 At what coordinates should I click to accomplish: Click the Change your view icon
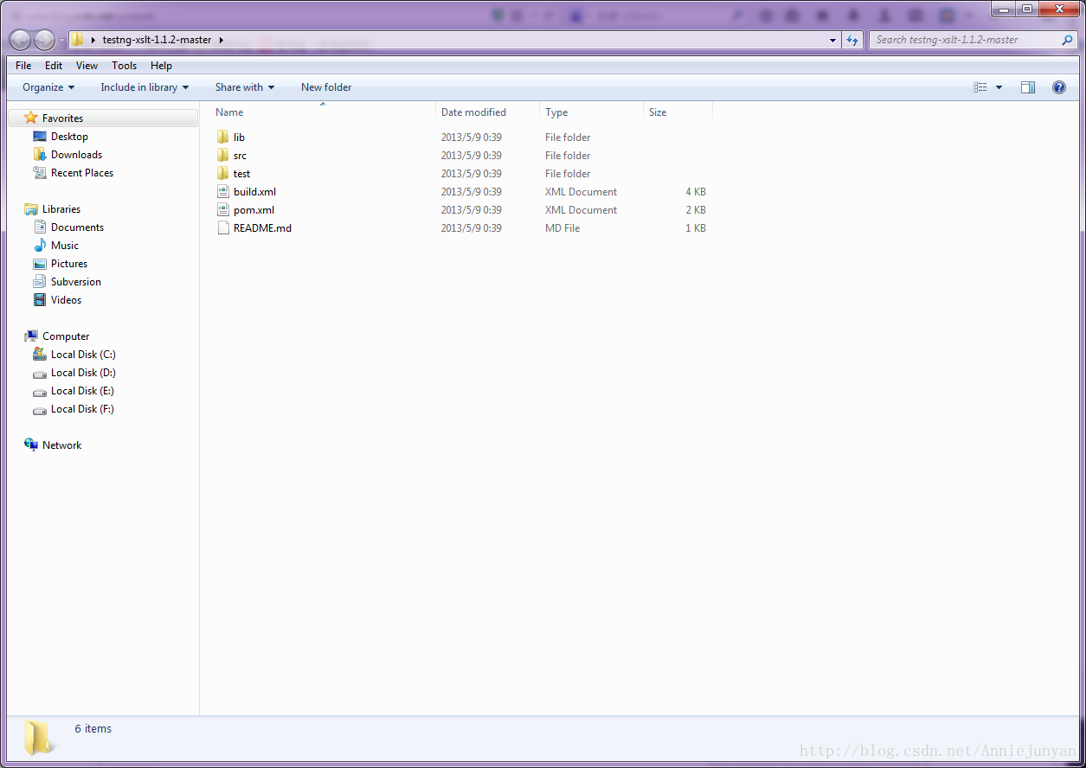[980, 87]
